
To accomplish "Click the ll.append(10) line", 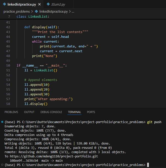I will [37, 85].
